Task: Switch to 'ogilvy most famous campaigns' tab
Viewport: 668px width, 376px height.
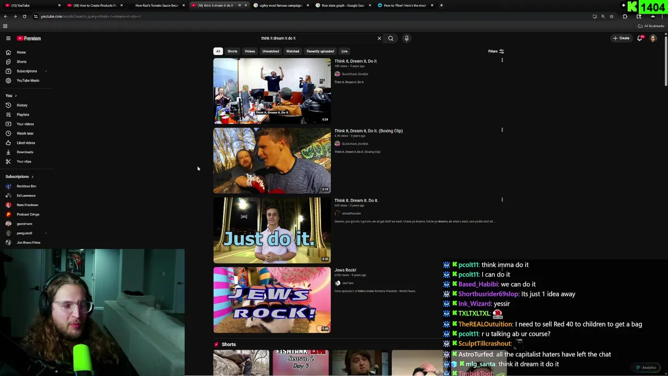Action: tap(281, 5)
